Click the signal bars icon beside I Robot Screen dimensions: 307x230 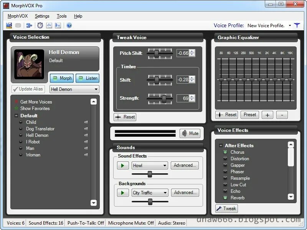pyautogui.click(x=86, y=141)
